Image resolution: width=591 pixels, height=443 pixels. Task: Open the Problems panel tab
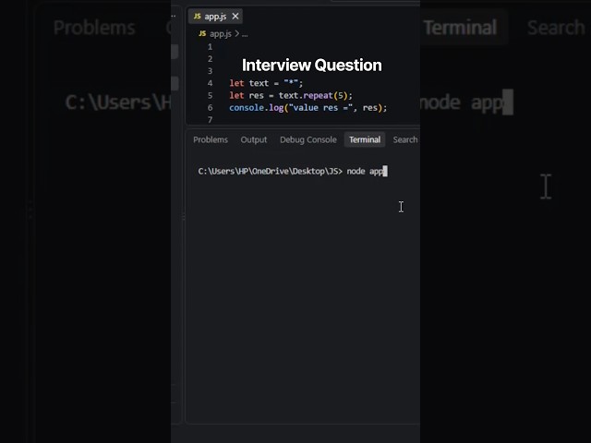211,139
